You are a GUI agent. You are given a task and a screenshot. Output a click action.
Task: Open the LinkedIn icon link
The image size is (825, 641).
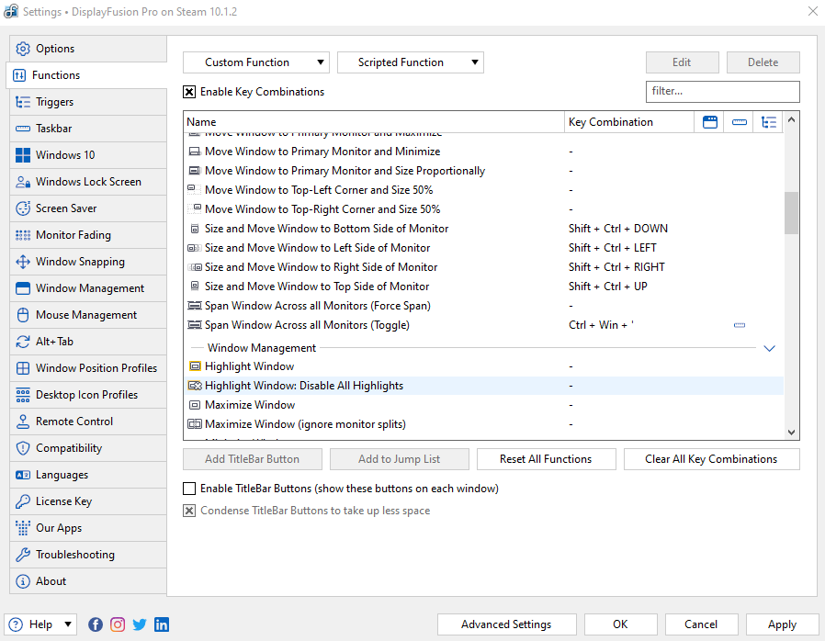(162, 624)
